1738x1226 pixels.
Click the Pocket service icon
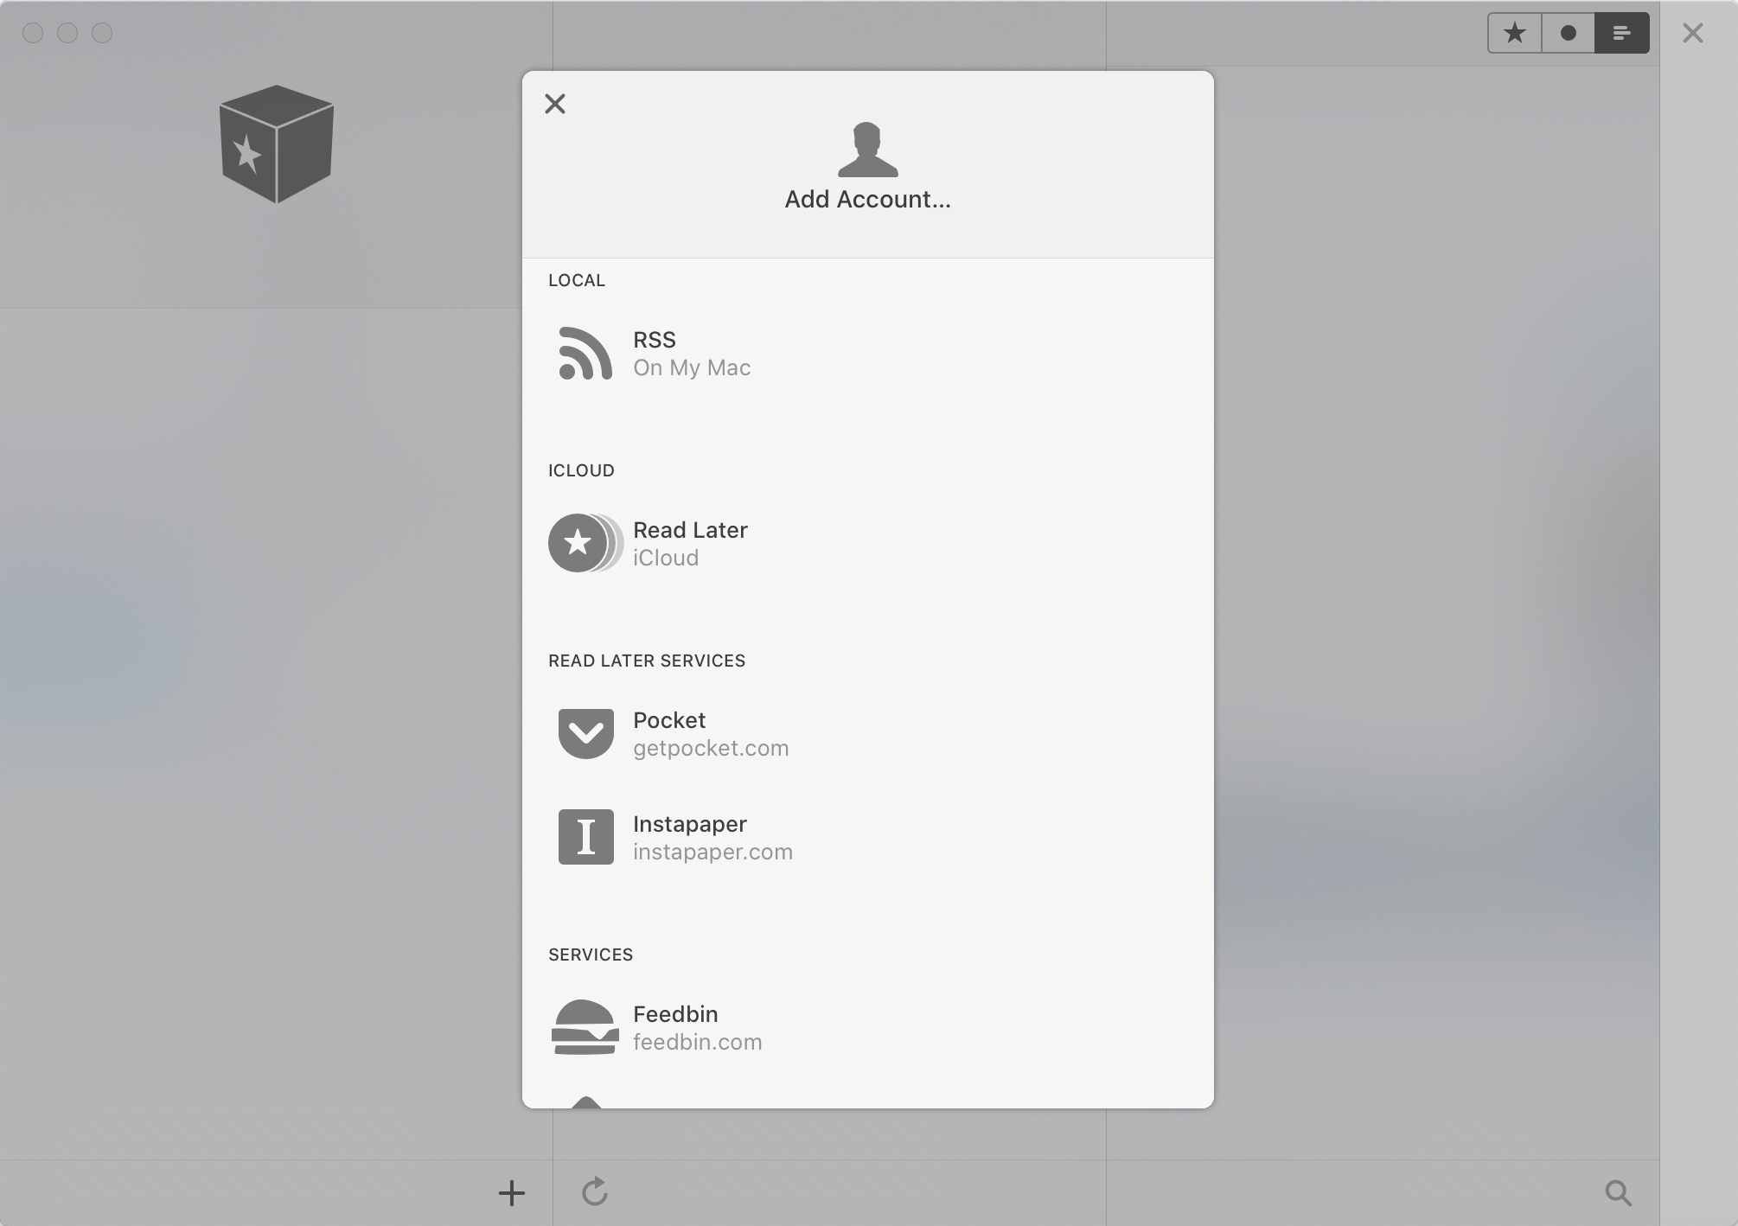[x=585, y=733]
